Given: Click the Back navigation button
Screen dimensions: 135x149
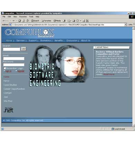Looking at the screenshot, I should click(6, 21).
